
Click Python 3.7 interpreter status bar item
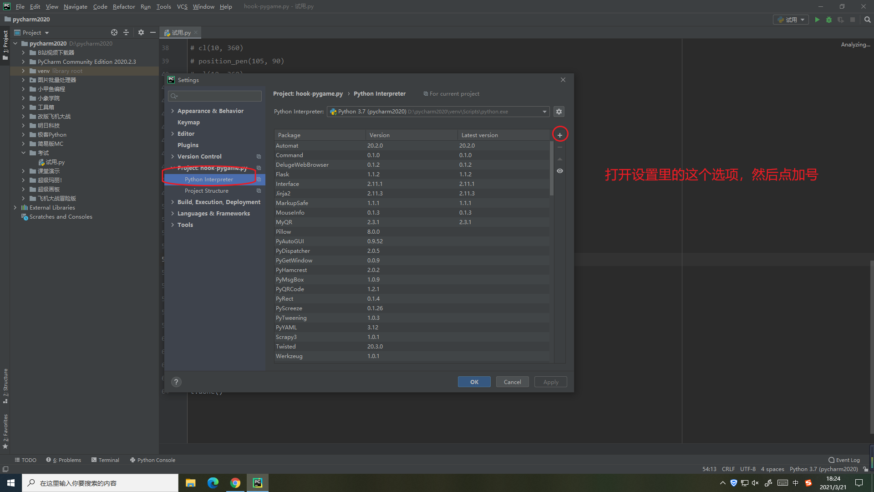823,469
